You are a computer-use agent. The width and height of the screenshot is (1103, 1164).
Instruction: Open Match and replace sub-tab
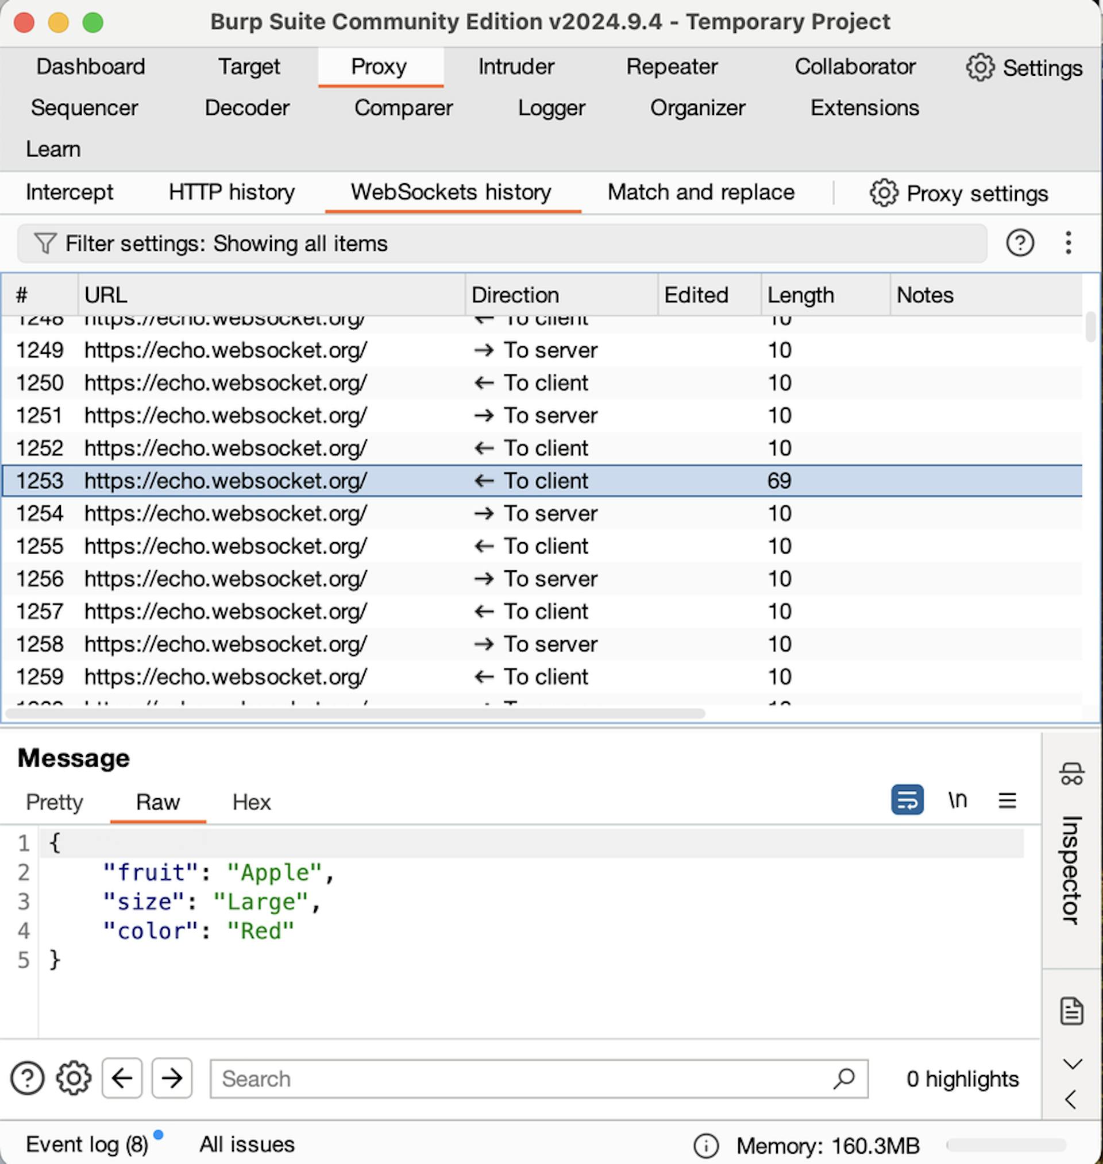pyautogui.click(x=701, y=192)
